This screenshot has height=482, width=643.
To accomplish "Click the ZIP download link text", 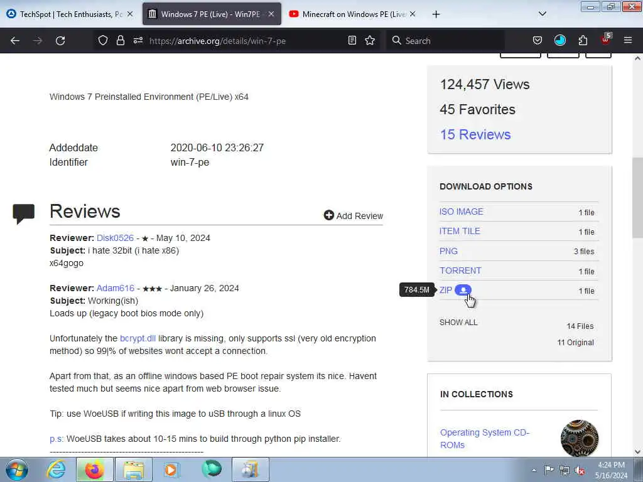I will (x=446, y=290).
